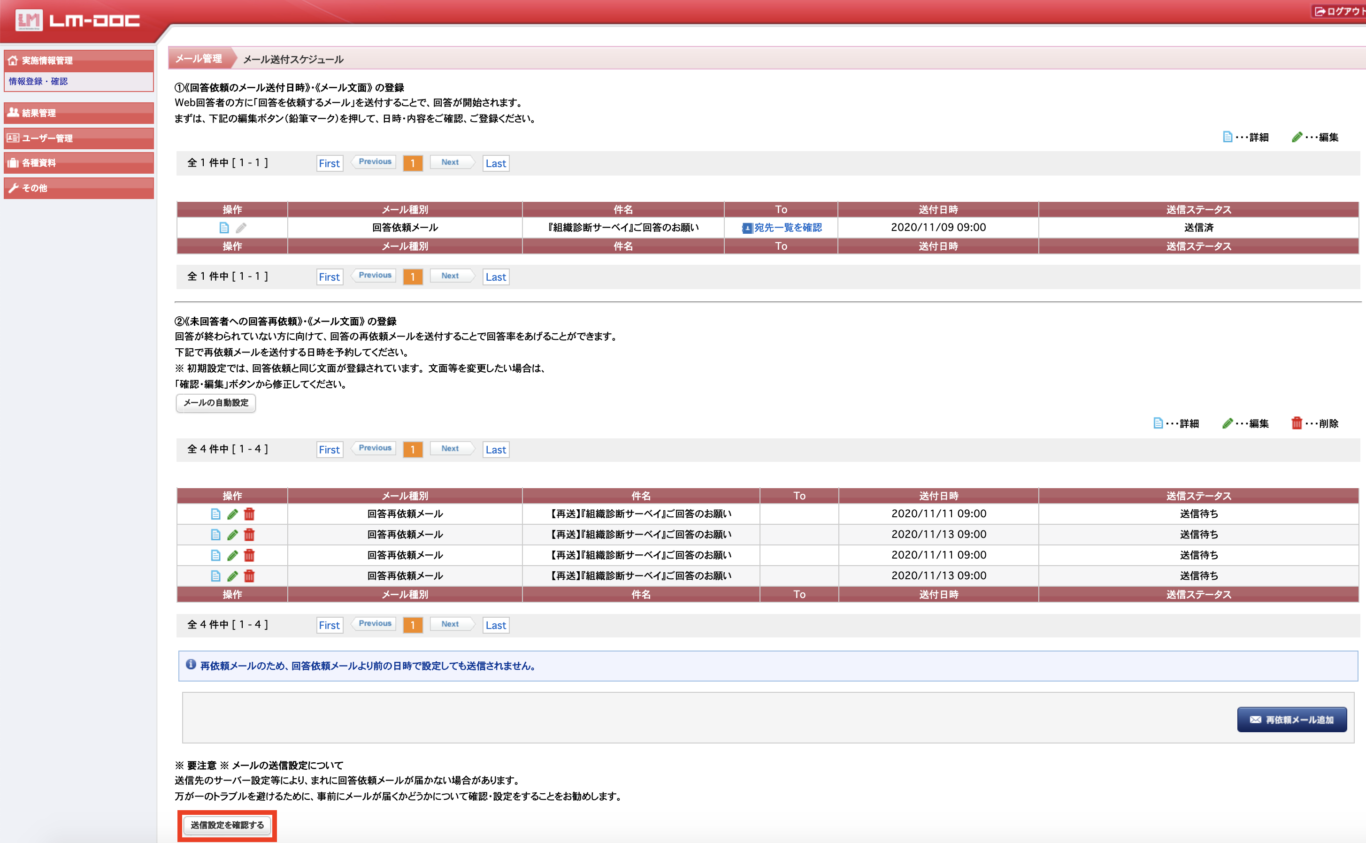Open その他 sidebar menu
The height and width of the screenshot is (843, 1366).
point(78,188)
